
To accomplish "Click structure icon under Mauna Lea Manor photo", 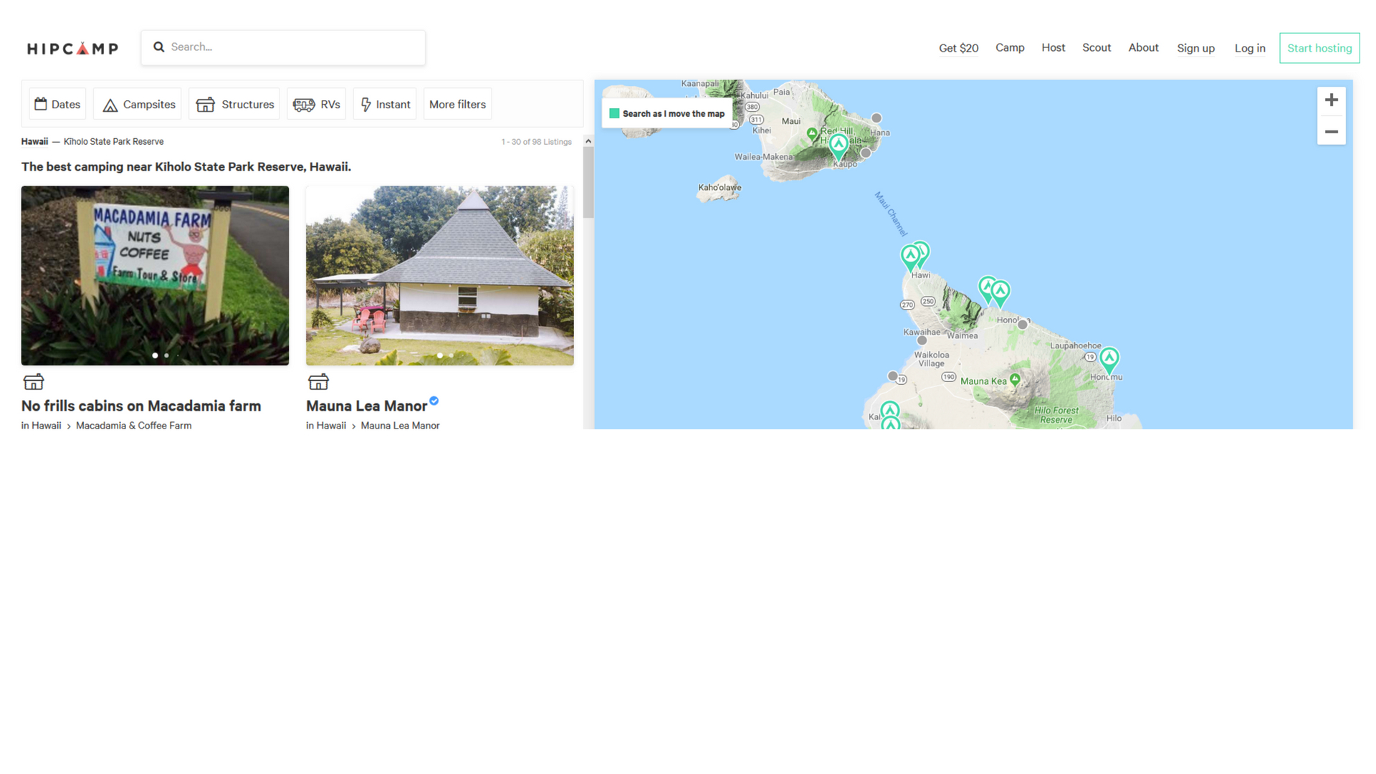I will tap(318, 381).
